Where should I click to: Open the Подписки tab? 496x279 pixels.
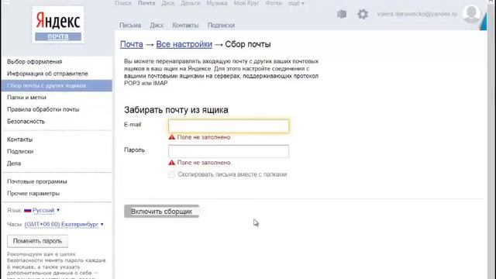[x=221, y=26]
